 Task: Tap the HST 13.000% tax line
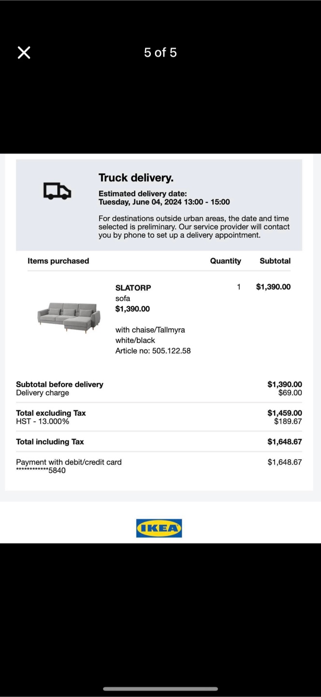[43, 422]
